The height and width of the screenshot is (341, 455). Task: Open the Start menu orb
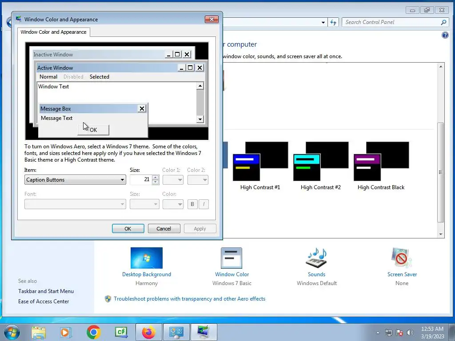12,332
